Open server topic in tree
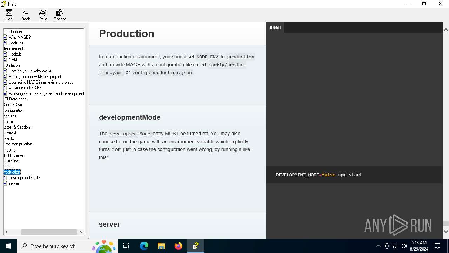The width and height of the screenshot is (449, 253). click(x=14, y=183)
